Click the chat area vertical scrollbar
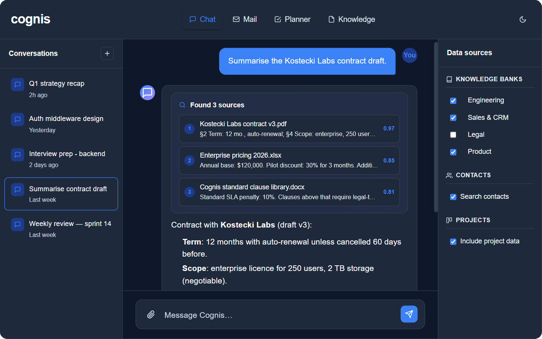This screenshot has width=542, height=339. [x=436, y=127]
